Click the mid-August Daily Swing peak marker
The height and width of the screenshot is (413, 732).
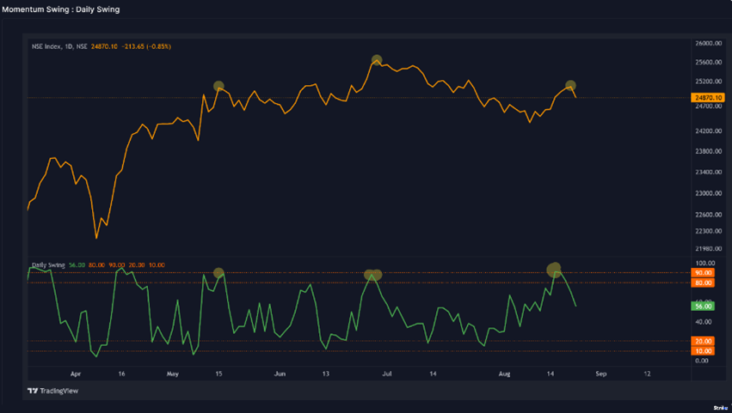point(554,270)
